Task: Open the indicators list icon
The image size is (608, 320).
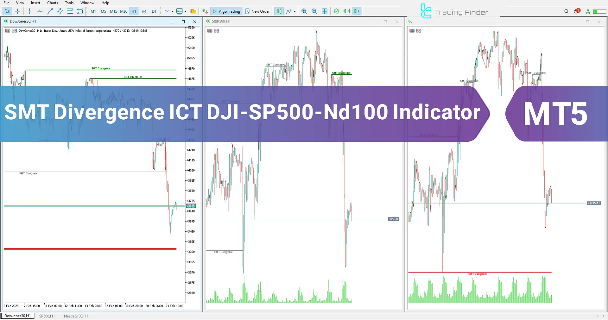Action: click(x=288, y=11)
